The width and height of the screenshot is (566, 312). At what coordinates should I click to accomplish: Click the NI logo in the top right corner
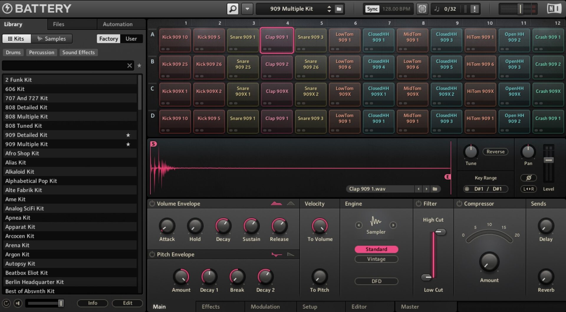pos(554,8)
